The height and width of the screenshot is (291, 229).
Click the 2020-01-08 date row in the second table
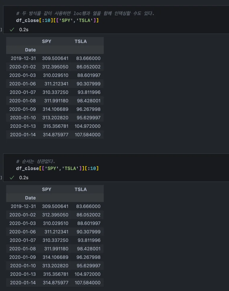pos(23,240)
